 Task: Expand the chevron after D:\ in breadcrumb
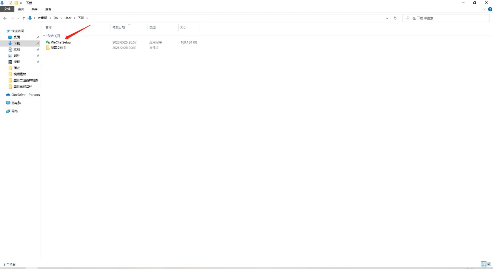click(x=61, y=18)
